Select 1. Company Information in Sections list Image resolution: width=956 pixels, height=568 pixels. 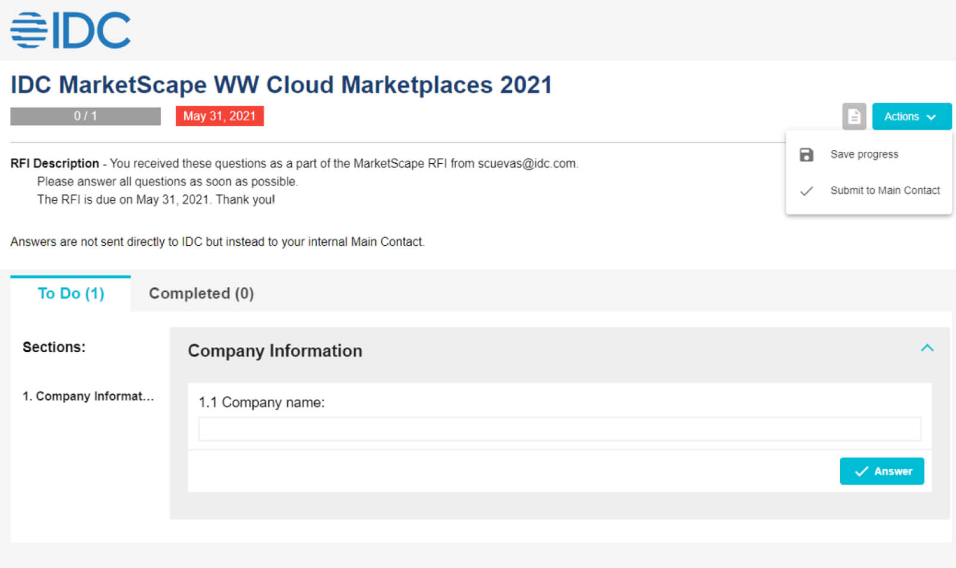(88, 396)
